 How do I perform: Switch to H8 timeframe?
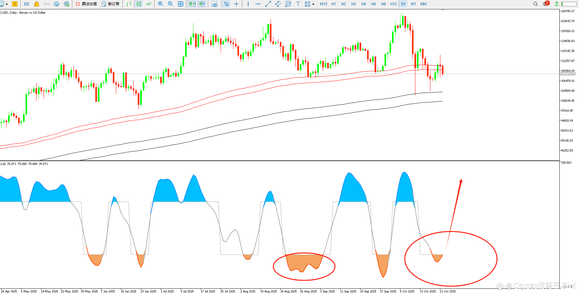383,4
